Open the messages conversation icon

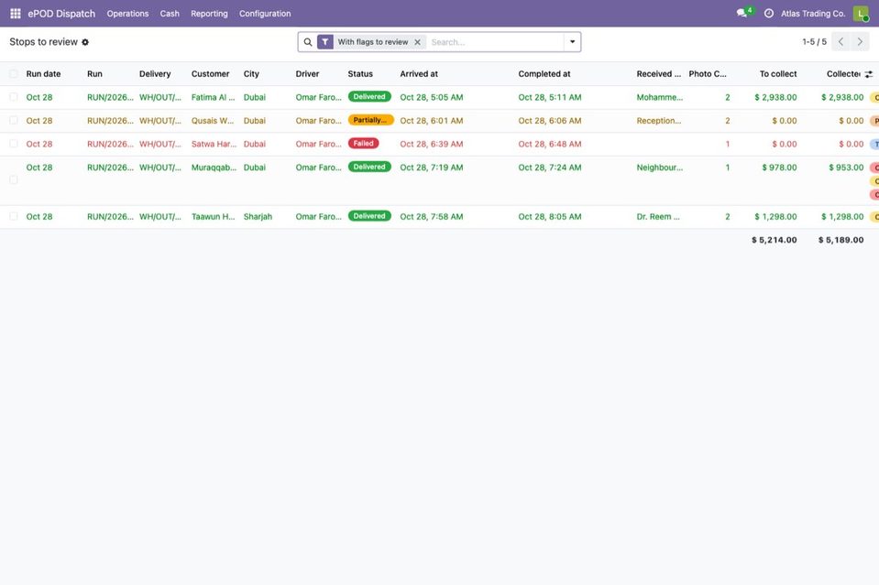click(742, 14)
